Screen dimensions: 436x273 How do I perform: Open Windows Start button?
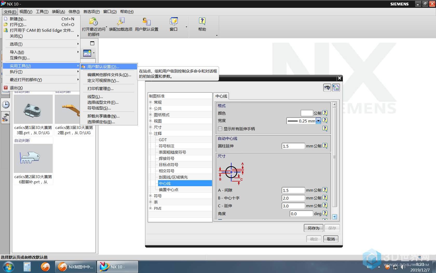pyautogui.click(x=8, y=267)
